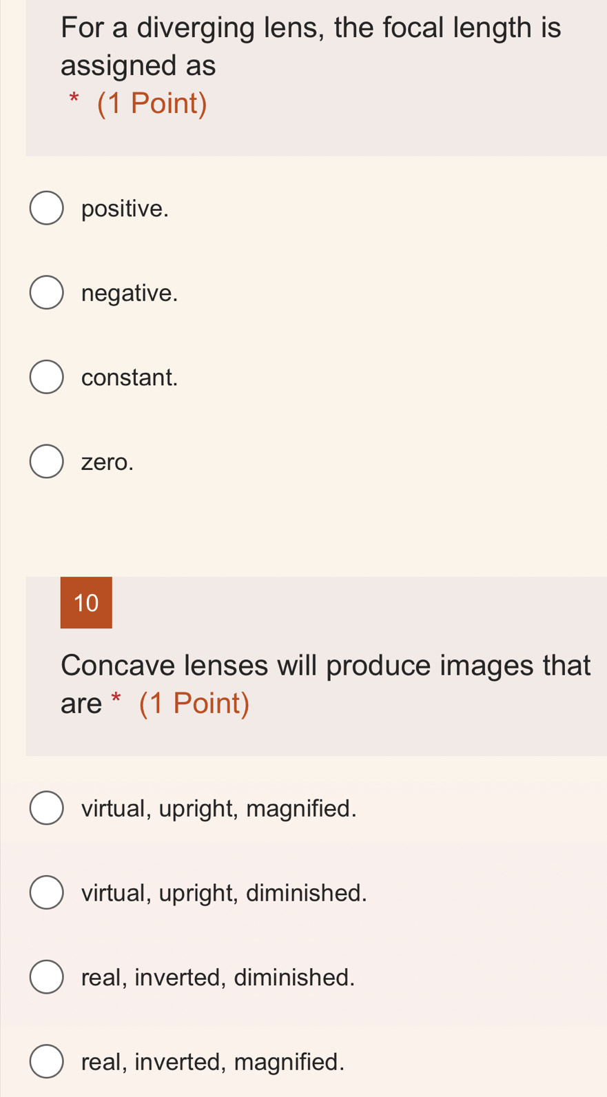
Task: Click the 'real, inverted, magnified.' label text
Action: click(x=213, y=1062)
